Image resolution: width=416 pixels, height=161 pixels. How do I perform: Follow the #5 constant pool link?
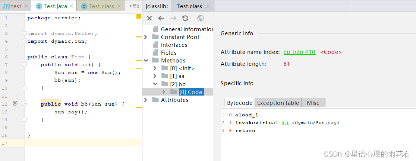(286, 123)
